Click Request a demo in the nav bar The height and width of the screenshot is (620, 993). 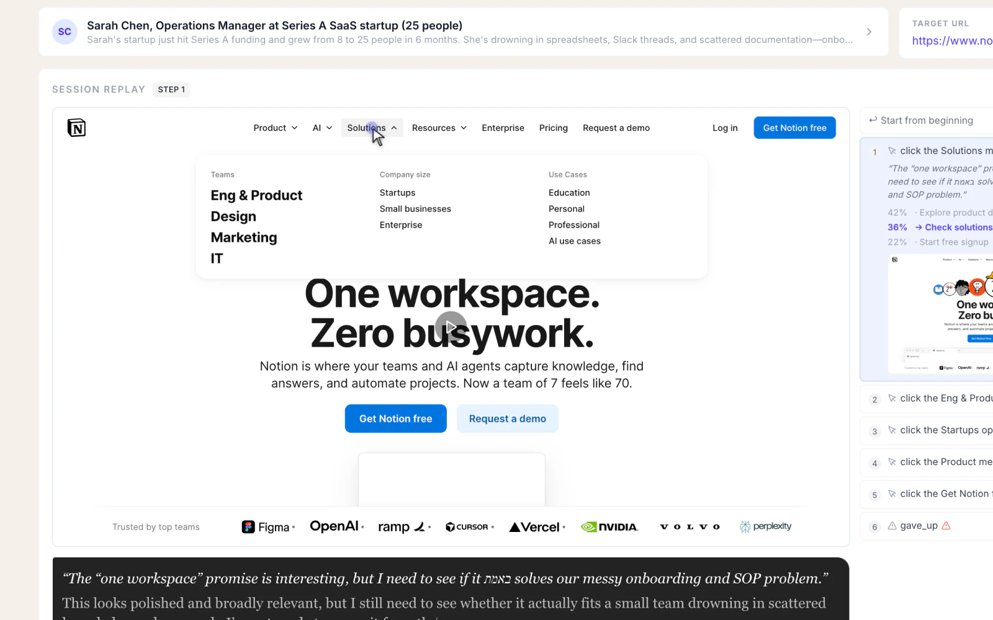click(x=616, y=128)
